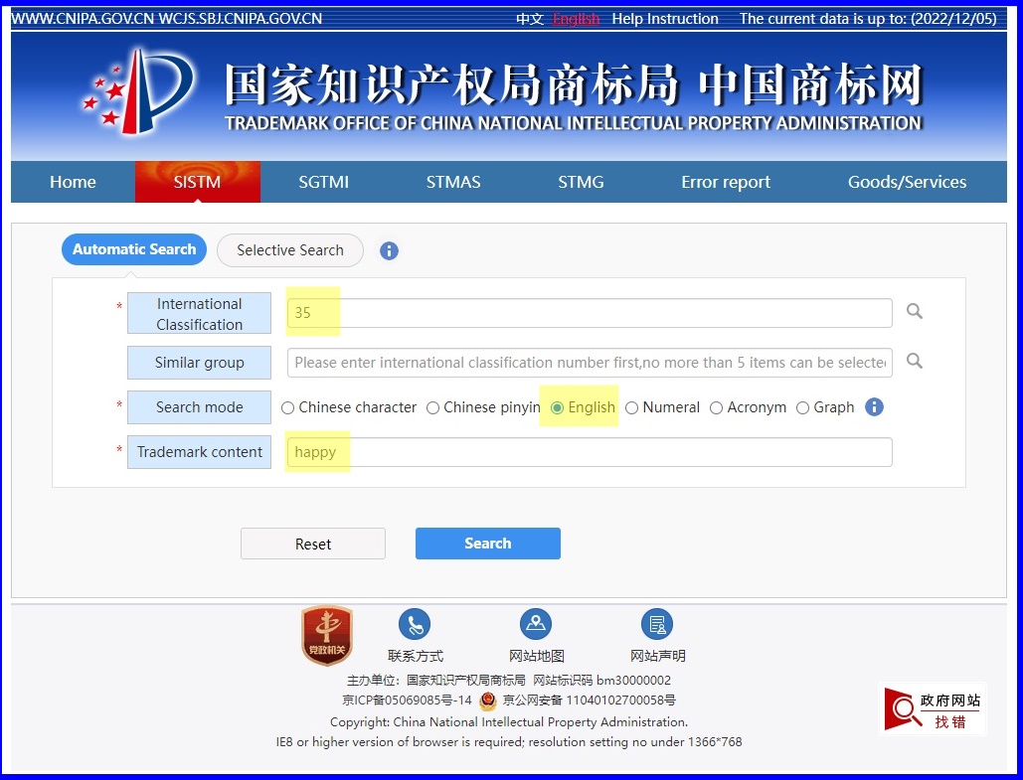
Task: Click the Search mode field label
Action: pyautogui.click(x=199, y=407)
